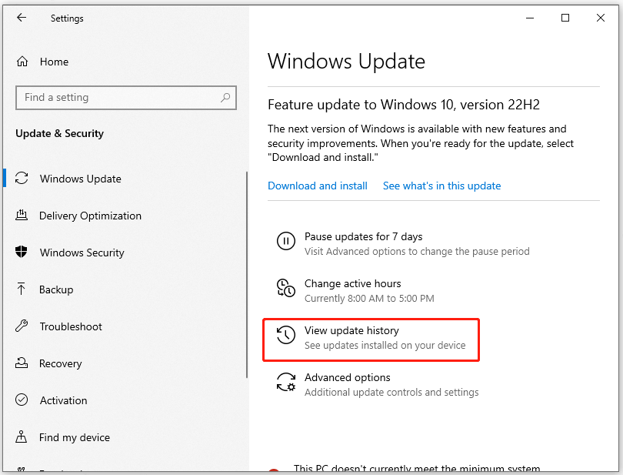Select Recovery in the left pane

pyautogui.click(x=60, y=363)
